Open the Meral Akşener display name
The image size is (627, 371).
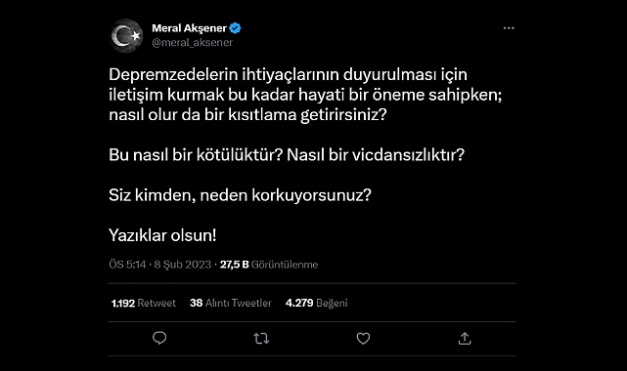click(189, 28)
